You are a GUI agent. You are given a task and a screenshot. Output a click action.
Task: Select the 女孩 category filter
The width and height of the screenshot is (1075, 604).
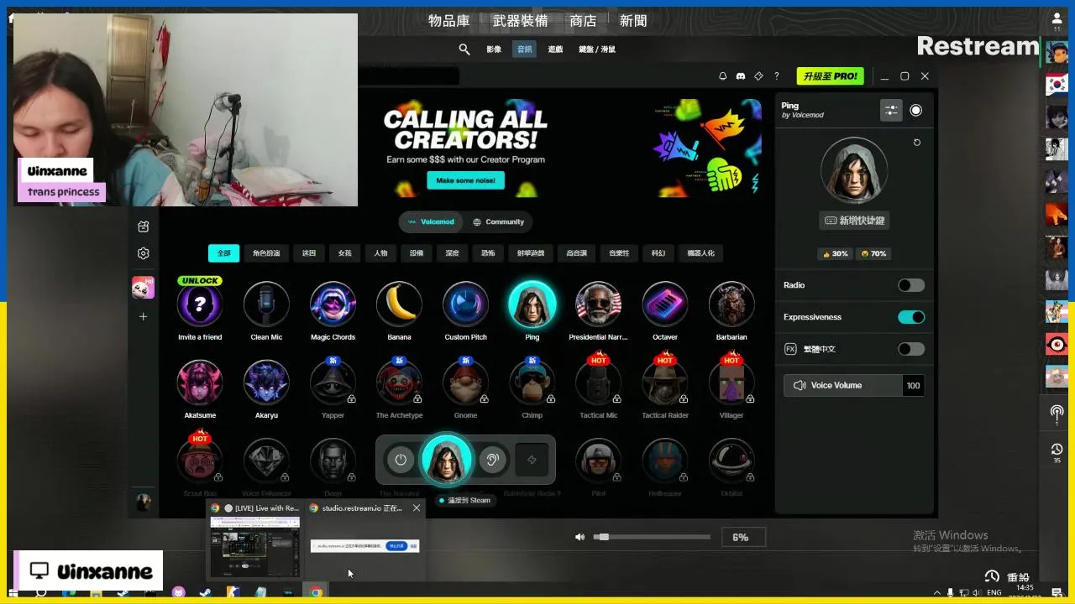(x=345, y=253)
